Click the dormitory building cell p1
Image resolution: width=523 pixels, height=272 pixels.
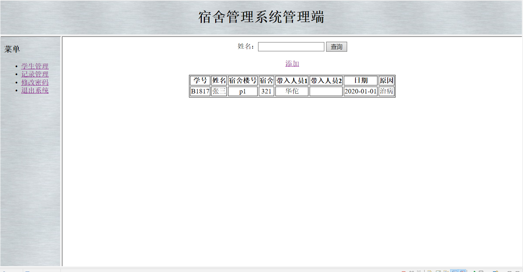[x=243, y=91]
